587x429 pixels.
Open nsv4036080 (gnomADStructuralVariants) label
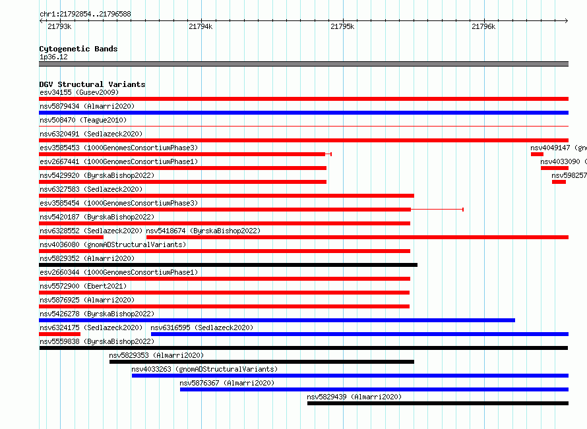pos(113,244)
